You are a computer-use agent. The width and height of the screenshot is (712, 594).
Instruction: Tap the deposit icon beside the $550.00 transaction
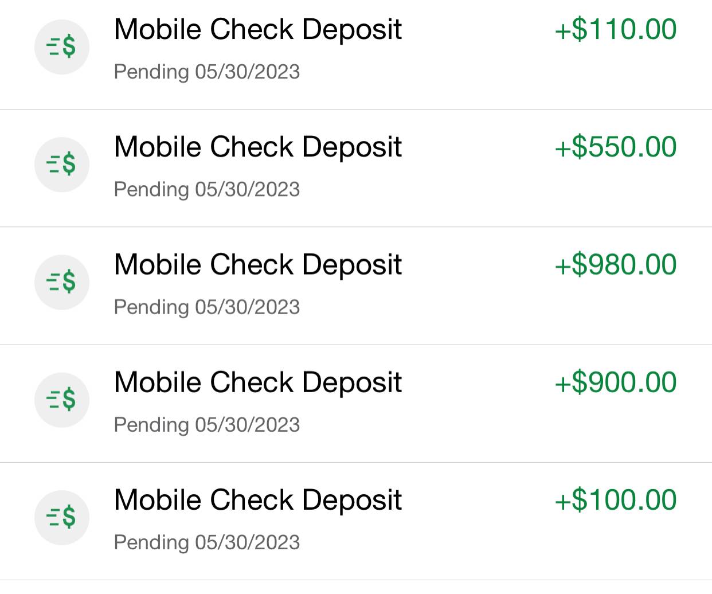pyautogui.click(x=62, y=164)
